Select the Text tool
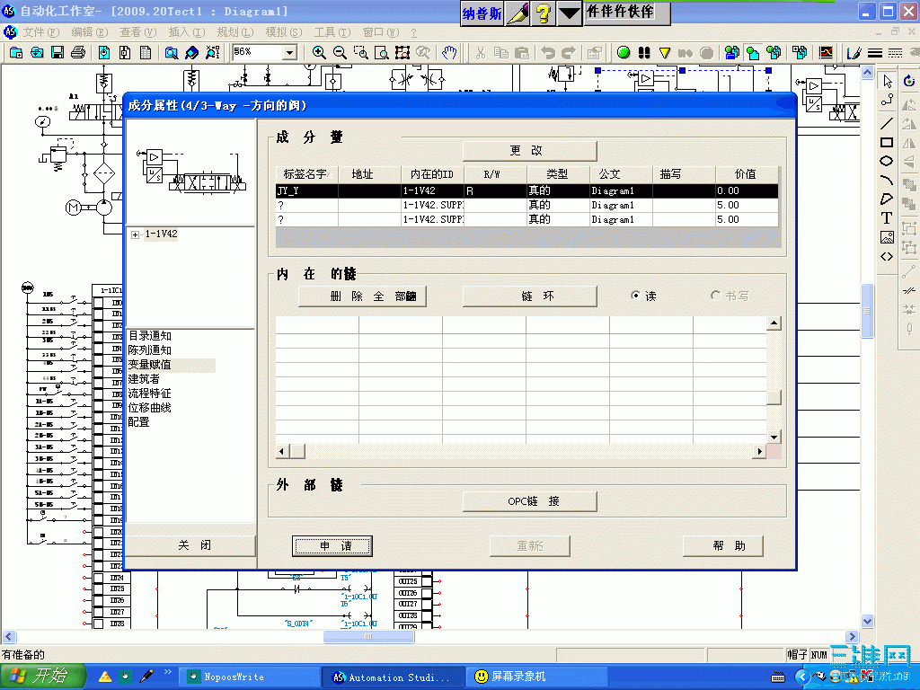 point(887,218)
